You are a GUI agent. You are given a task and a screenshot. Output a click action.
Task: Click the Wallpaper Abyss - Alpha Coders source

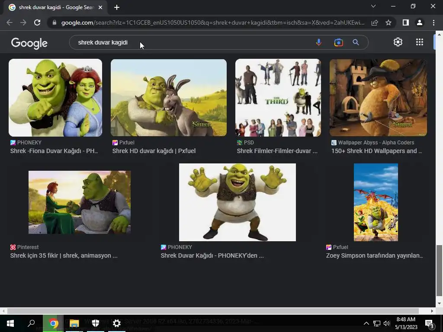pos(376,143)
